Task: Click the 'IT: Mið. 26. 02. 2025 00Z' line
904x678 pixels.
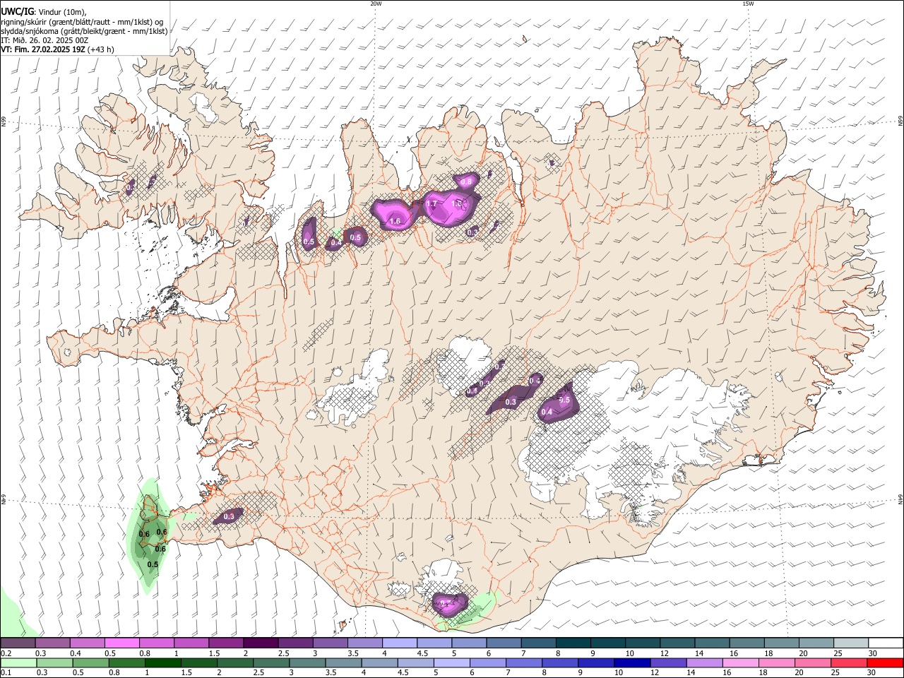Action: [44, 40]
